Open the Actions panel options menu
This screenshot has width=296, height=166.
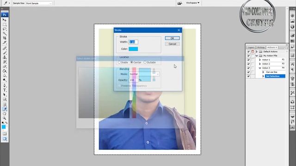[x=286, y=48]
